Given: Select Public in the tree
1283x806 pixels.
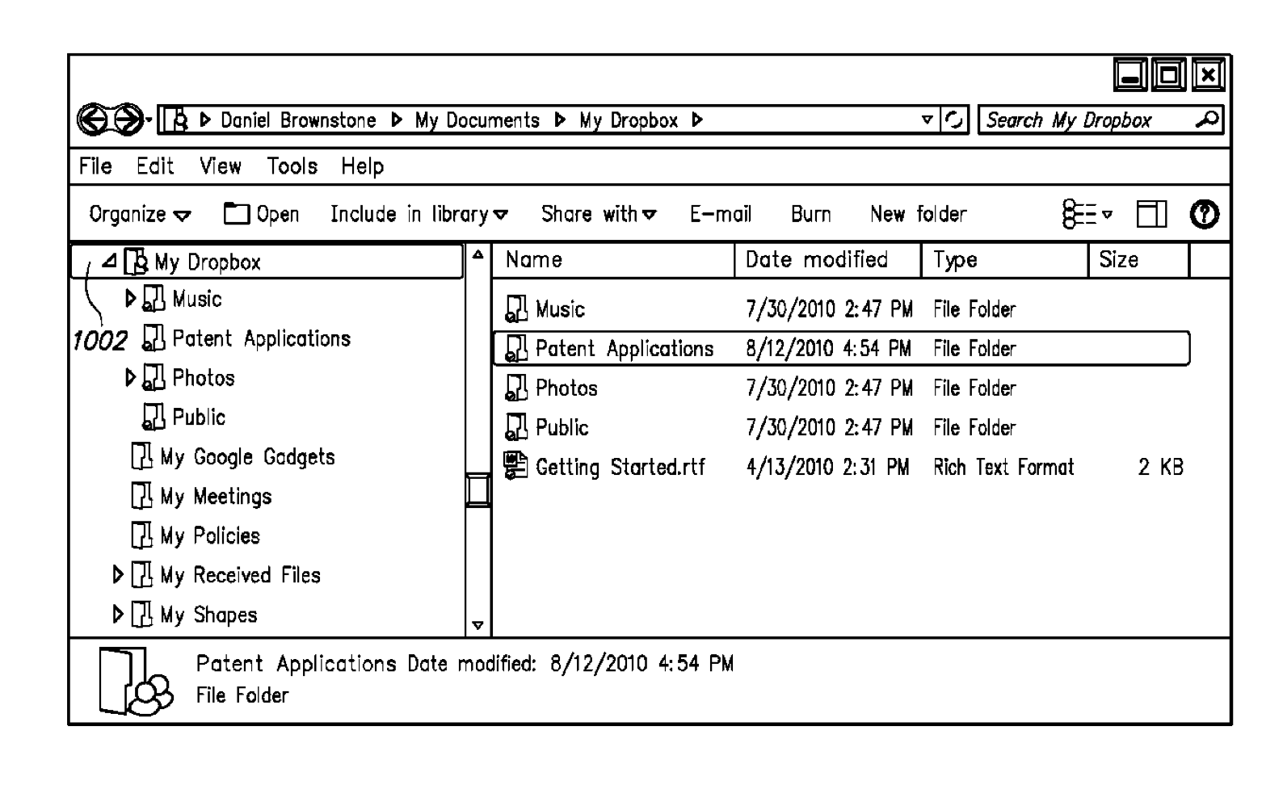Looking at the screenshot, I should [199, 418].
